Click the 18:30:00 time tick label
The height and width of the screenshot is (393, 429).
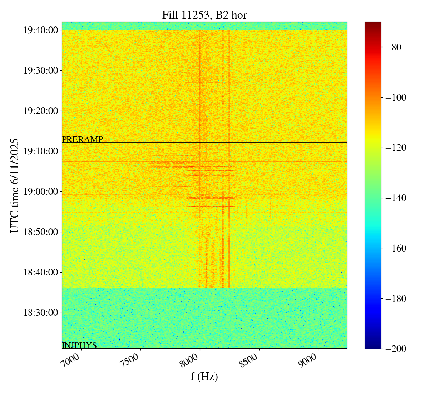[41, 313]
